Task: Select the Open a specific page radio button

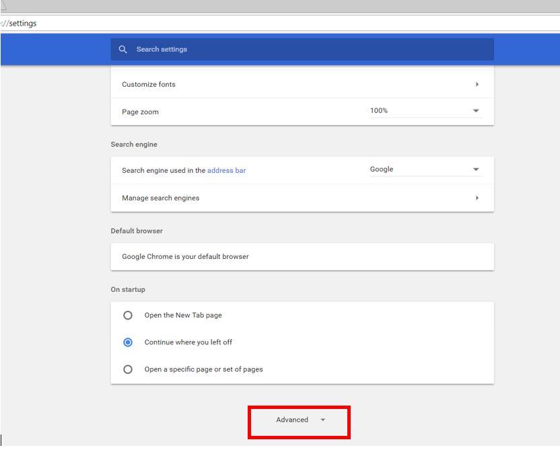Action: click(x=128, y=369)
